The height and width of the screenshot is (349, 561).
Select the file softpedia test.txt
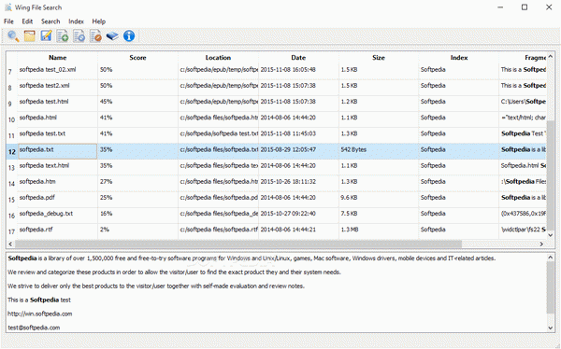[57, 135]
